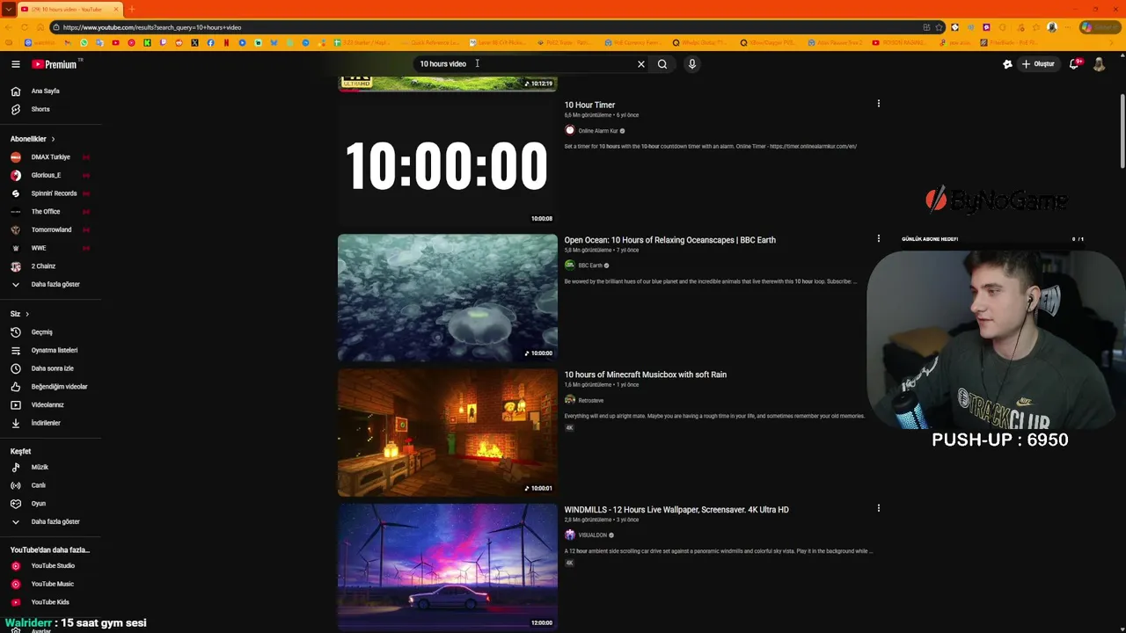The height and width of the screenshot is (633, 1126).
Task: Clear the search box with X
Action: tap(641, 64)
